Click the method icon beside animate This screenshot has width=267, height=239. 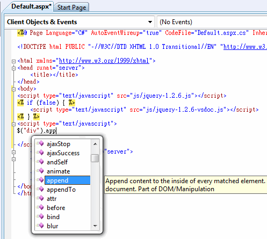point(40,171)
